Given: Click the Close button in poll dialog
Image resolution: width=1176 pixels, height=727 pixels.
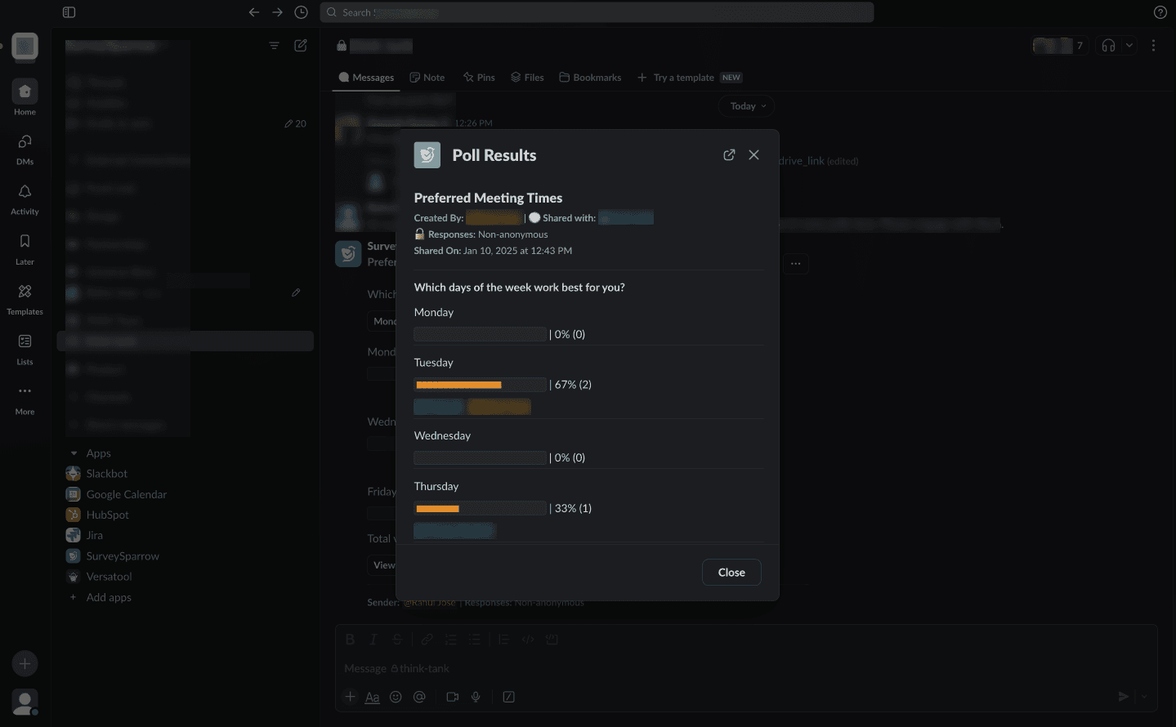Looking at the screenshot, I should tap(731, 573).
